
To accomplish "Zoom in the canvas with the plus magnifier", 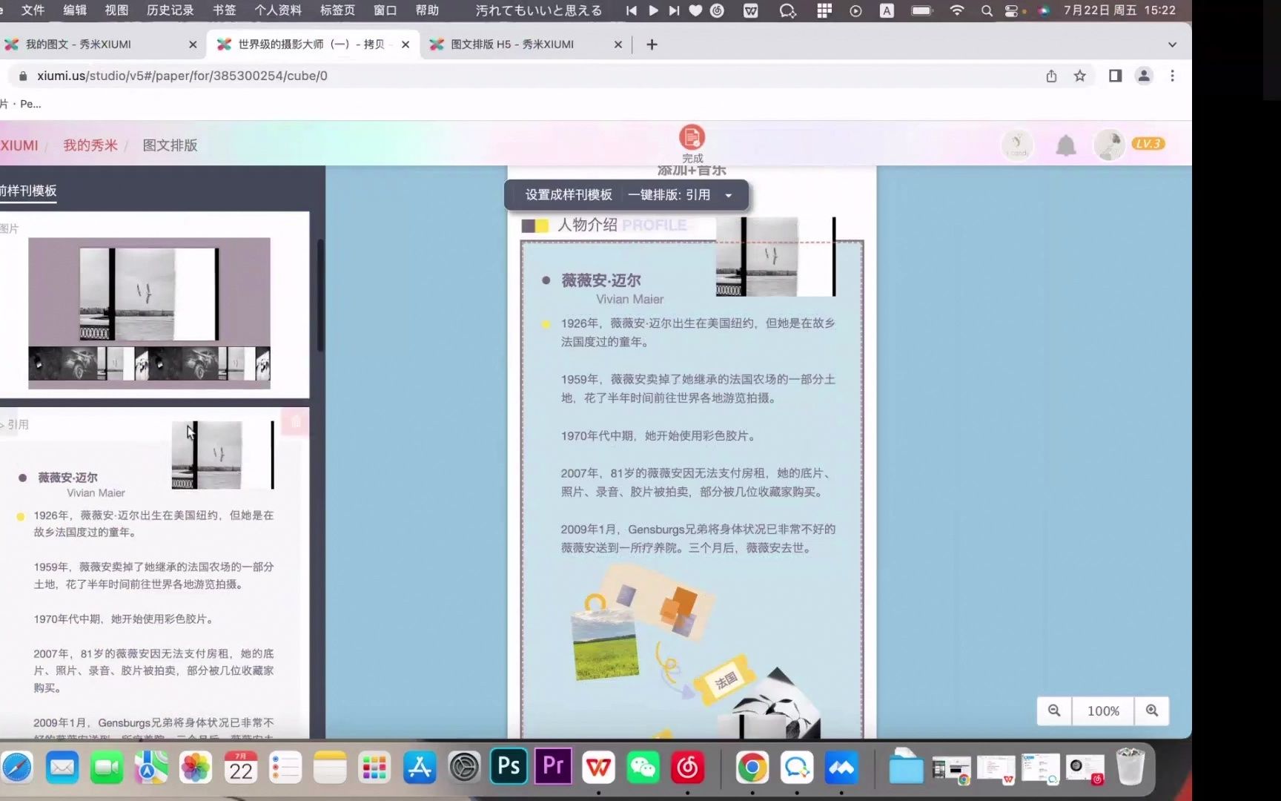I will [x=1152, y=711].
